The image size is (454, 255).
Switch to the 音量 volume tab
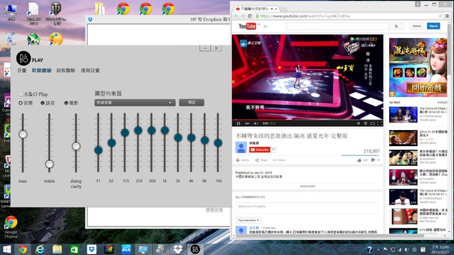[22, 70]
